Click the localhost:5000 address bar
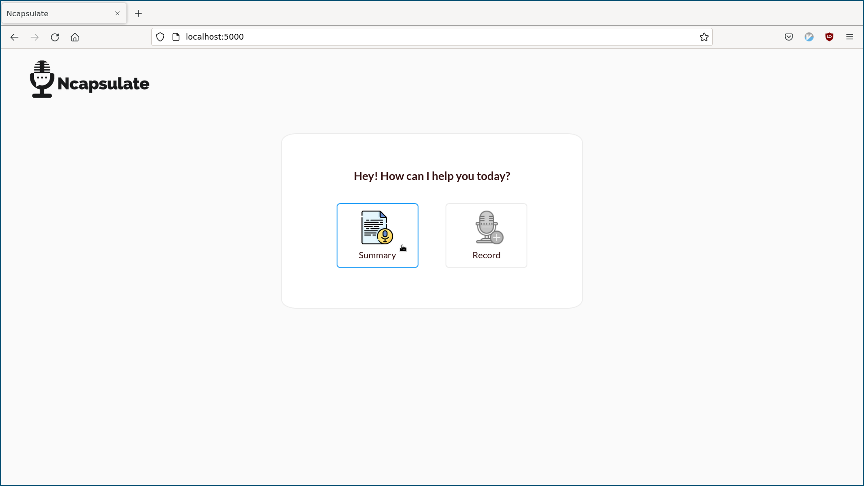 point(405,37)
